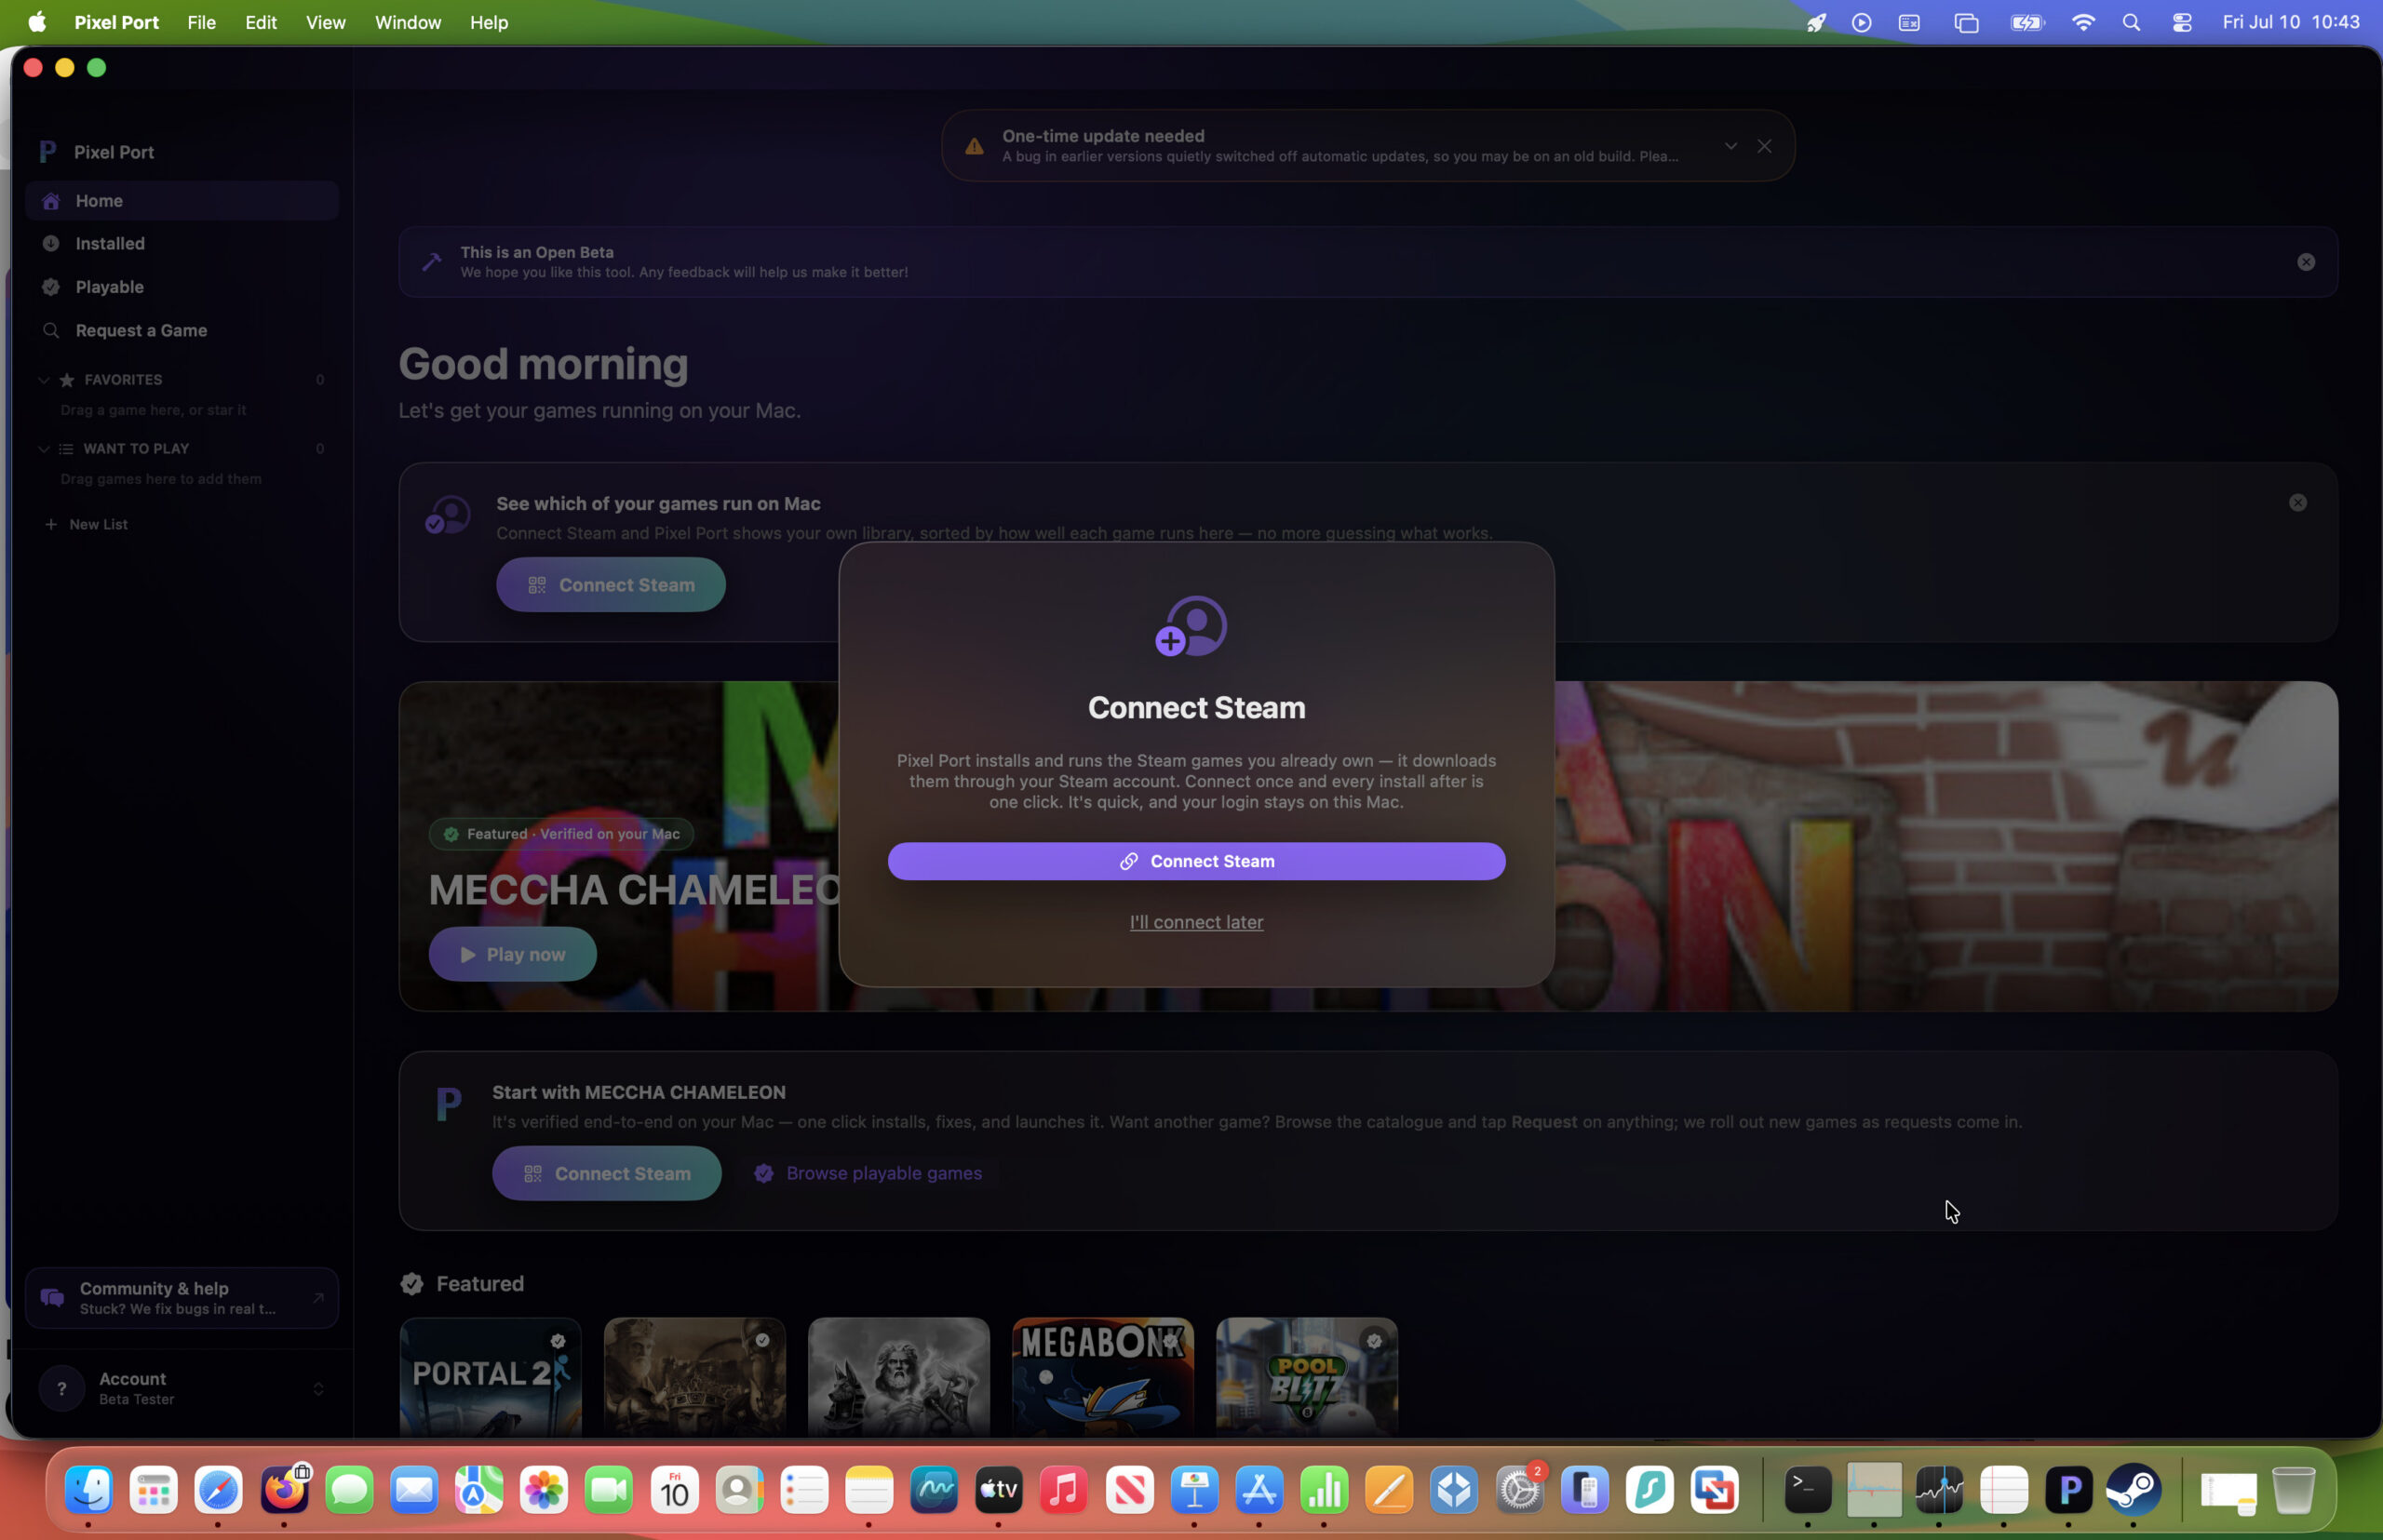
Task: Open Firefox from the Dock
Action: [285, 1490]
